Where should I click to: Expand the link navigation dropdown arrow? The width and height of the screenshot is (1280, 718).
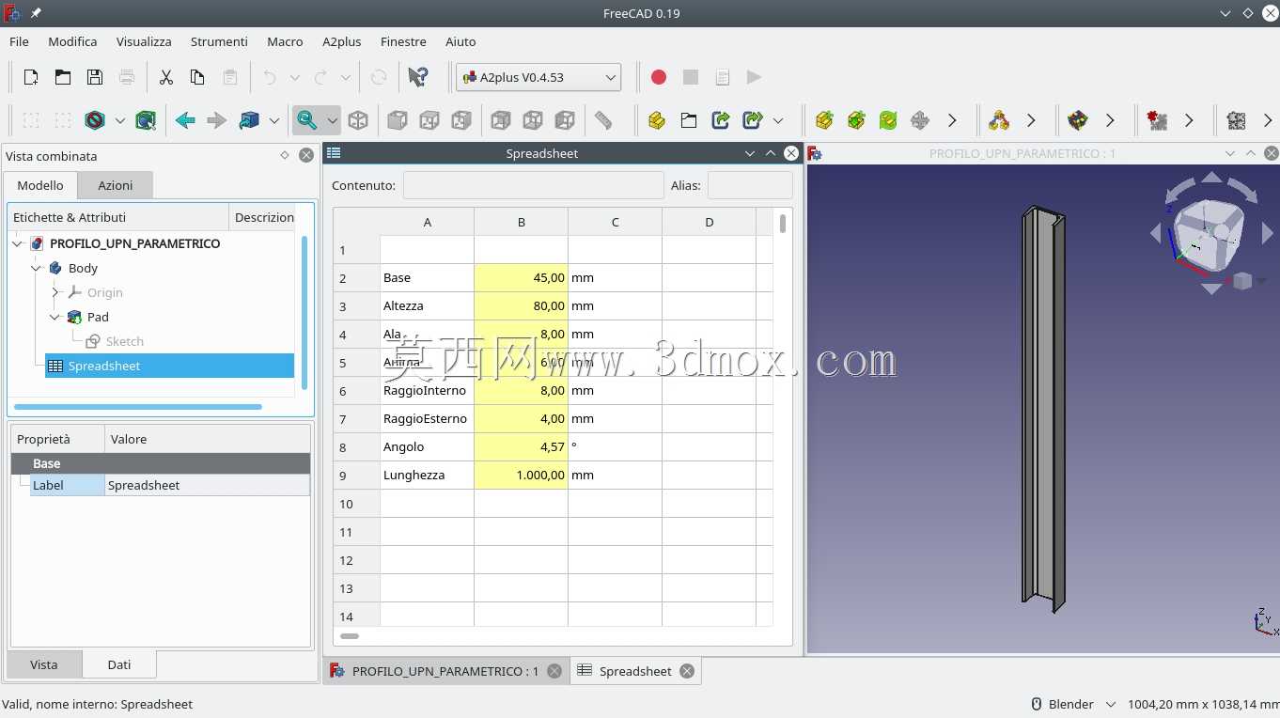tap(273, 120)
